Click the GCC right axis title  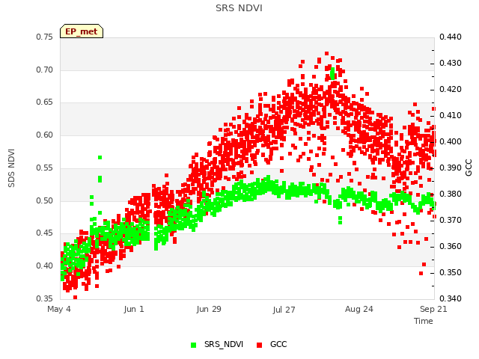click(x=469, y=168)
